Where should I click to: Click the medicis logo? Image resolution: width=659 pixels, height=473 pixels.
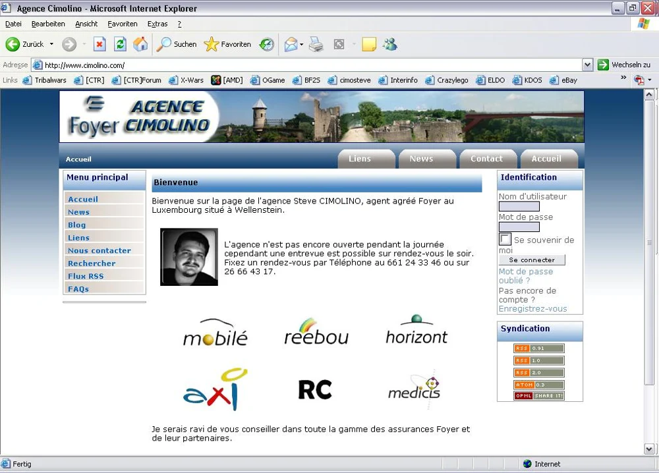pos(415,389)
